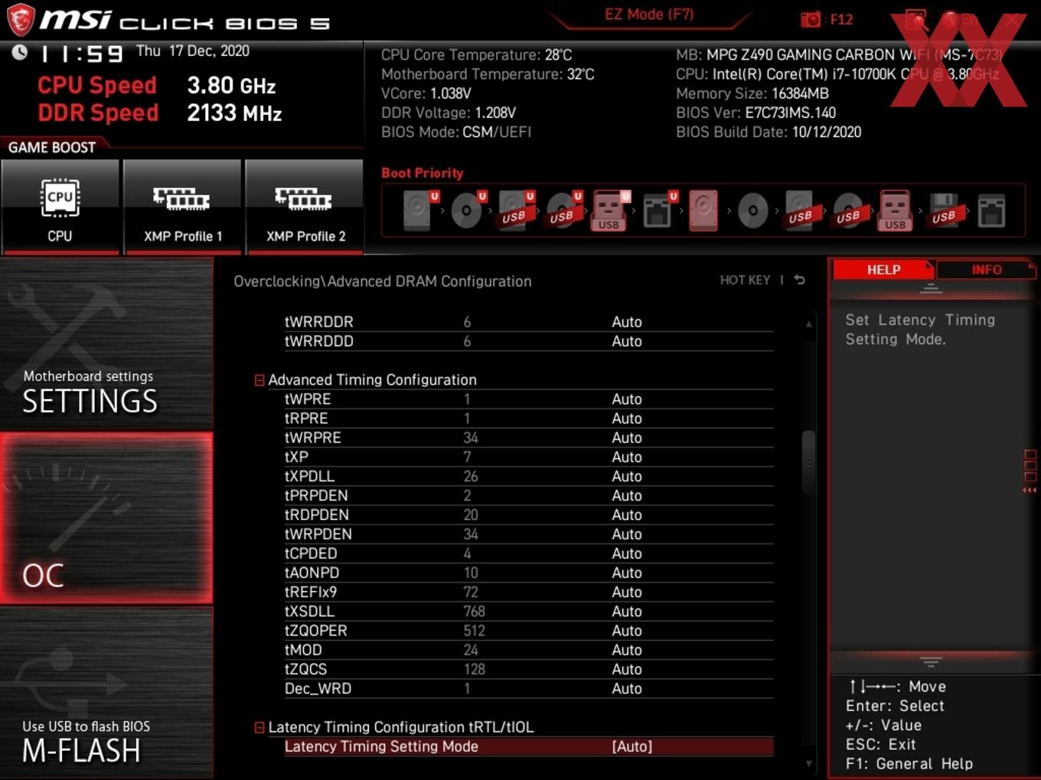Click the scroll-down arrow of timing list
The height and width of the screenshot is (780, 1041).
click(808, 763)
